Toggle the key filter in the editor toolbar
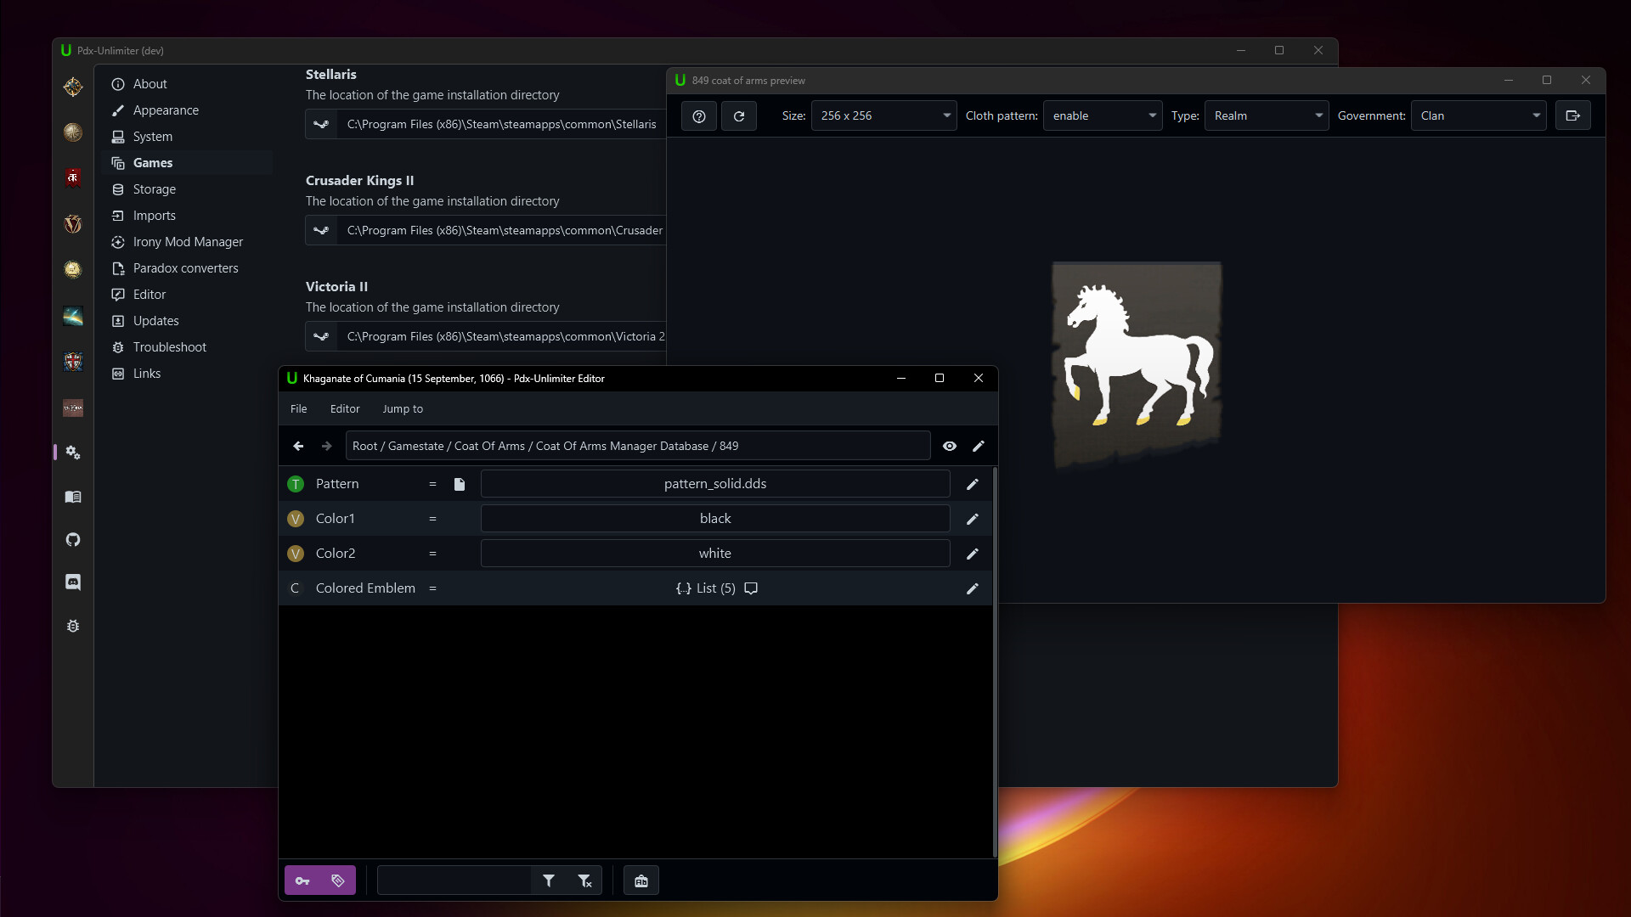The height and width of the screenshot is (917, 1631). coord(302,880)
